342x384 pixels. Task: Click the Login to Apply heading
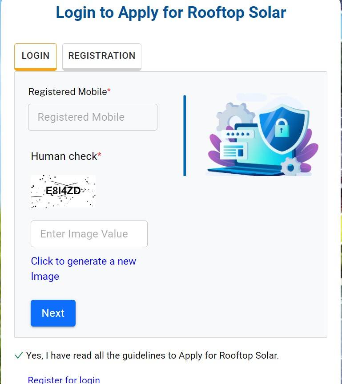(171, 12)
